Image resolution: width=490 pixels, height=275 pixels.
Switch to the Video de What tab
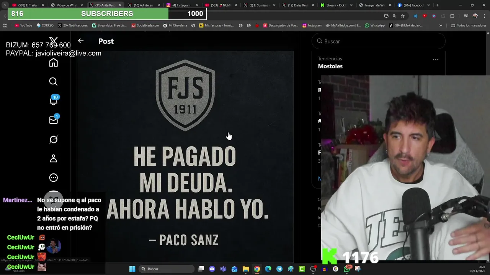[x=67, y=5]
